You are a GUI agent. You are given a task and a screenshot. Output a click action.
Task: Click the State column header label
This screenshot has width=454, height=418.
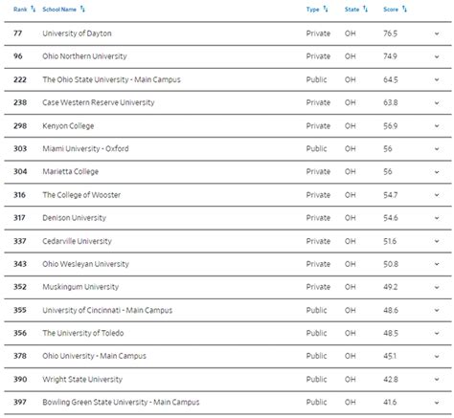click(x=352, y=10)
